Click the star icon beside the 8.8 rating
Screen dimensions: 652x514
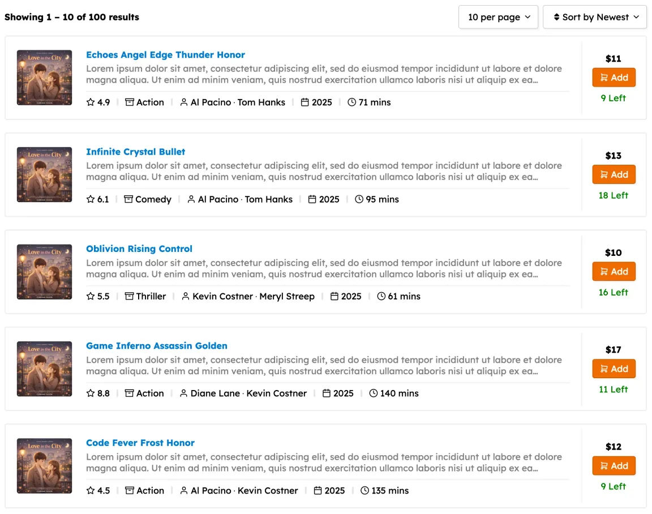click(x=91, y=393)
